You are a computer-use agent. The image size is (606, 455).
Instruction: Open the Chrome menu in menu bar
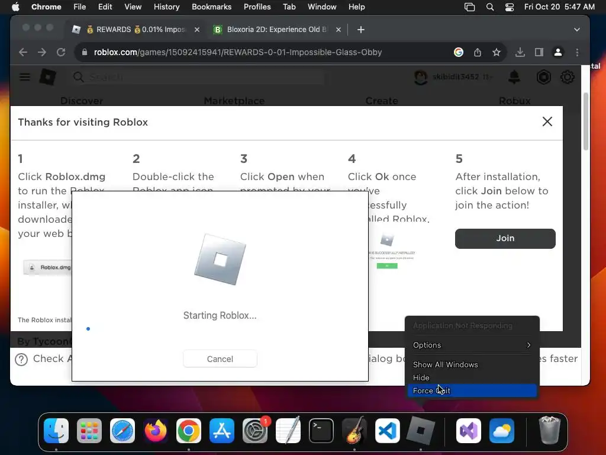tap(46, 7)
